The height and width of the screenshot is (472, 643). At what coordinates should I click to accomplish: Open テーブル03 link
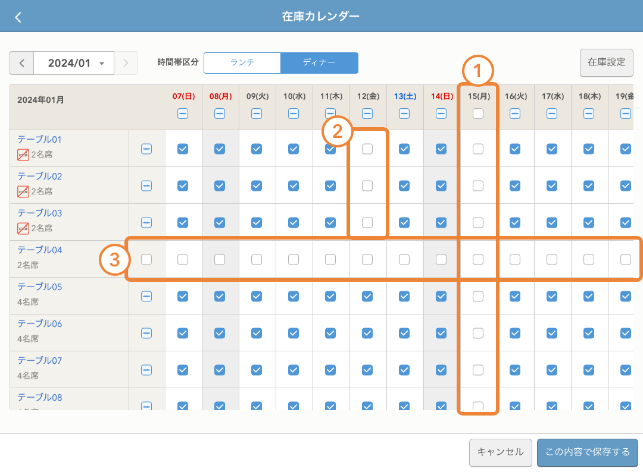pos(39,213)
